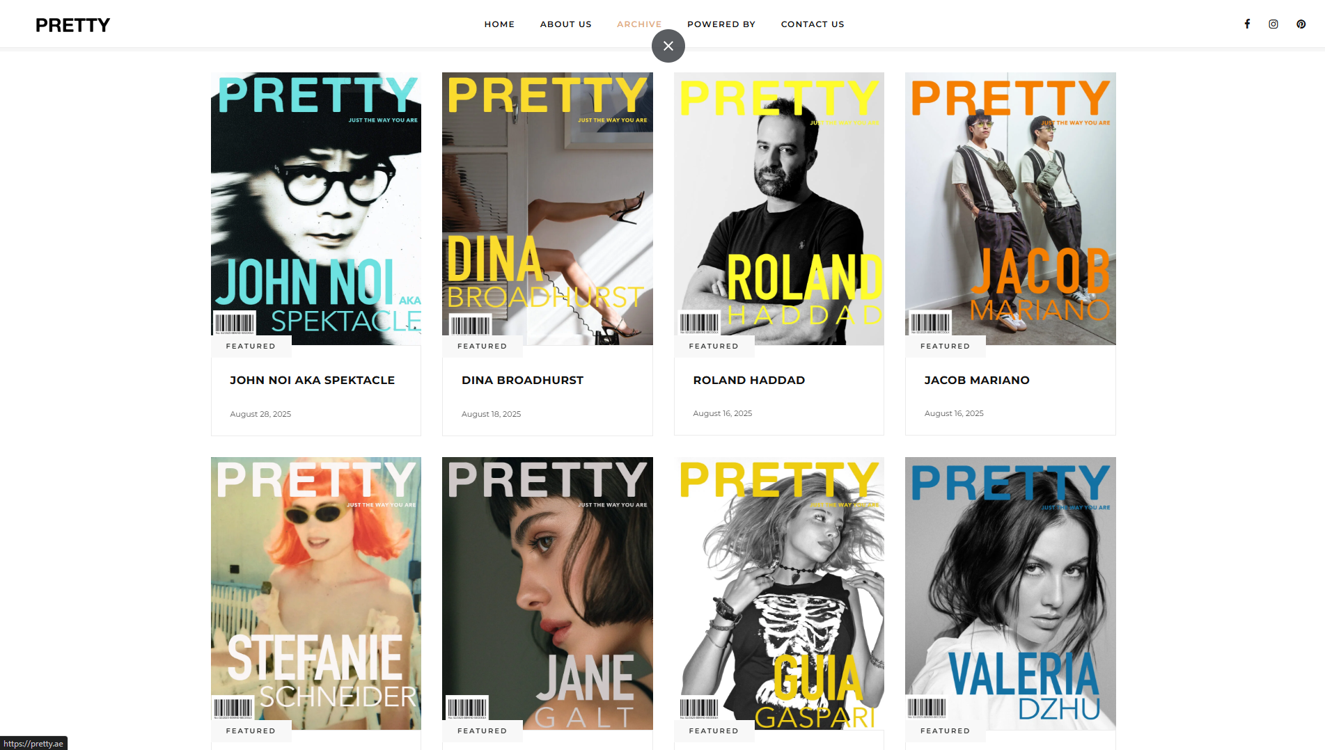1325x750 pixels.
Task: Go to the Home menu item
Action: click(x=499, y=24)
